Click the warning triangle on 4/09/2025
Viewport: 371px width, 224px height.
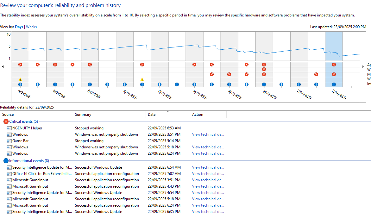(x=20, y=79)
